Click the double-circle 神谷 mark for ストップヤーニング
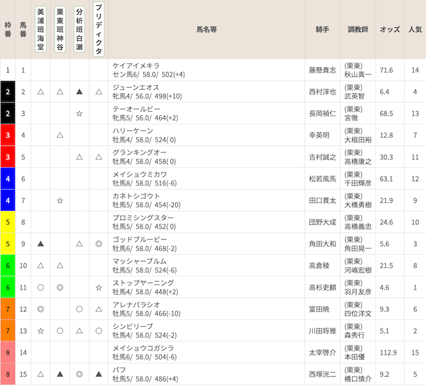The width and height of the screenshot is (426, 386). 60,288
